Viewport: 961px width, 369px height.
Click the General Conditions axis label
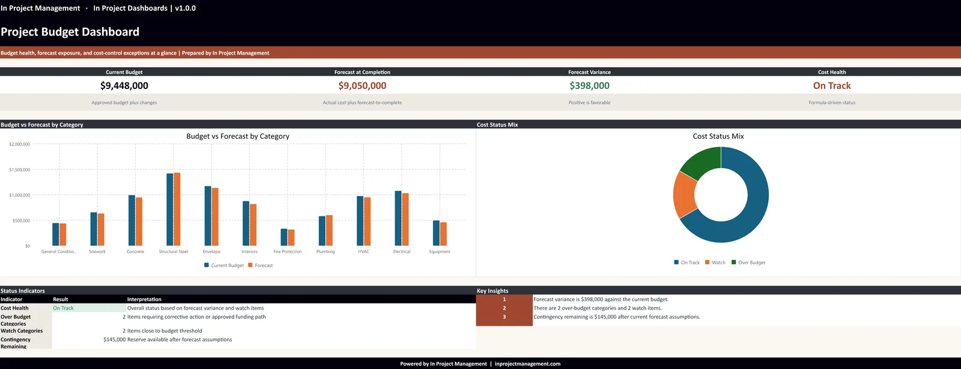(59, 252)
